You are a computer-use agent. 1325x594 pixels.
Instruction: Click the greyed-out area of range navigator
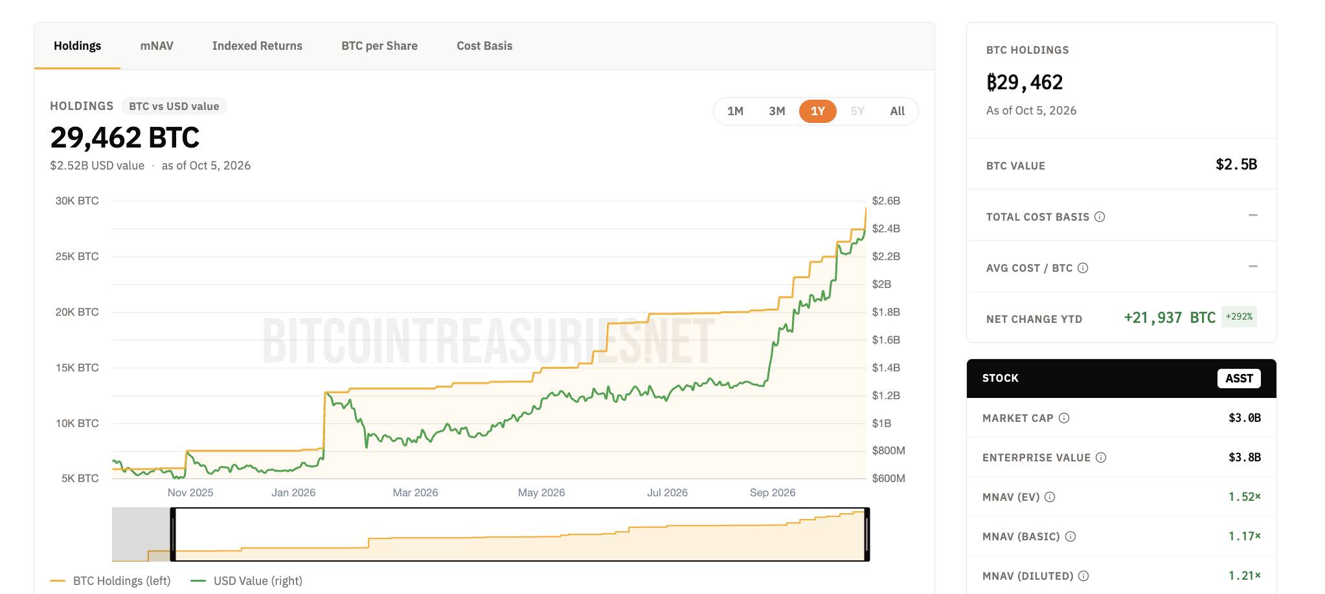click(x=141, y=534)
